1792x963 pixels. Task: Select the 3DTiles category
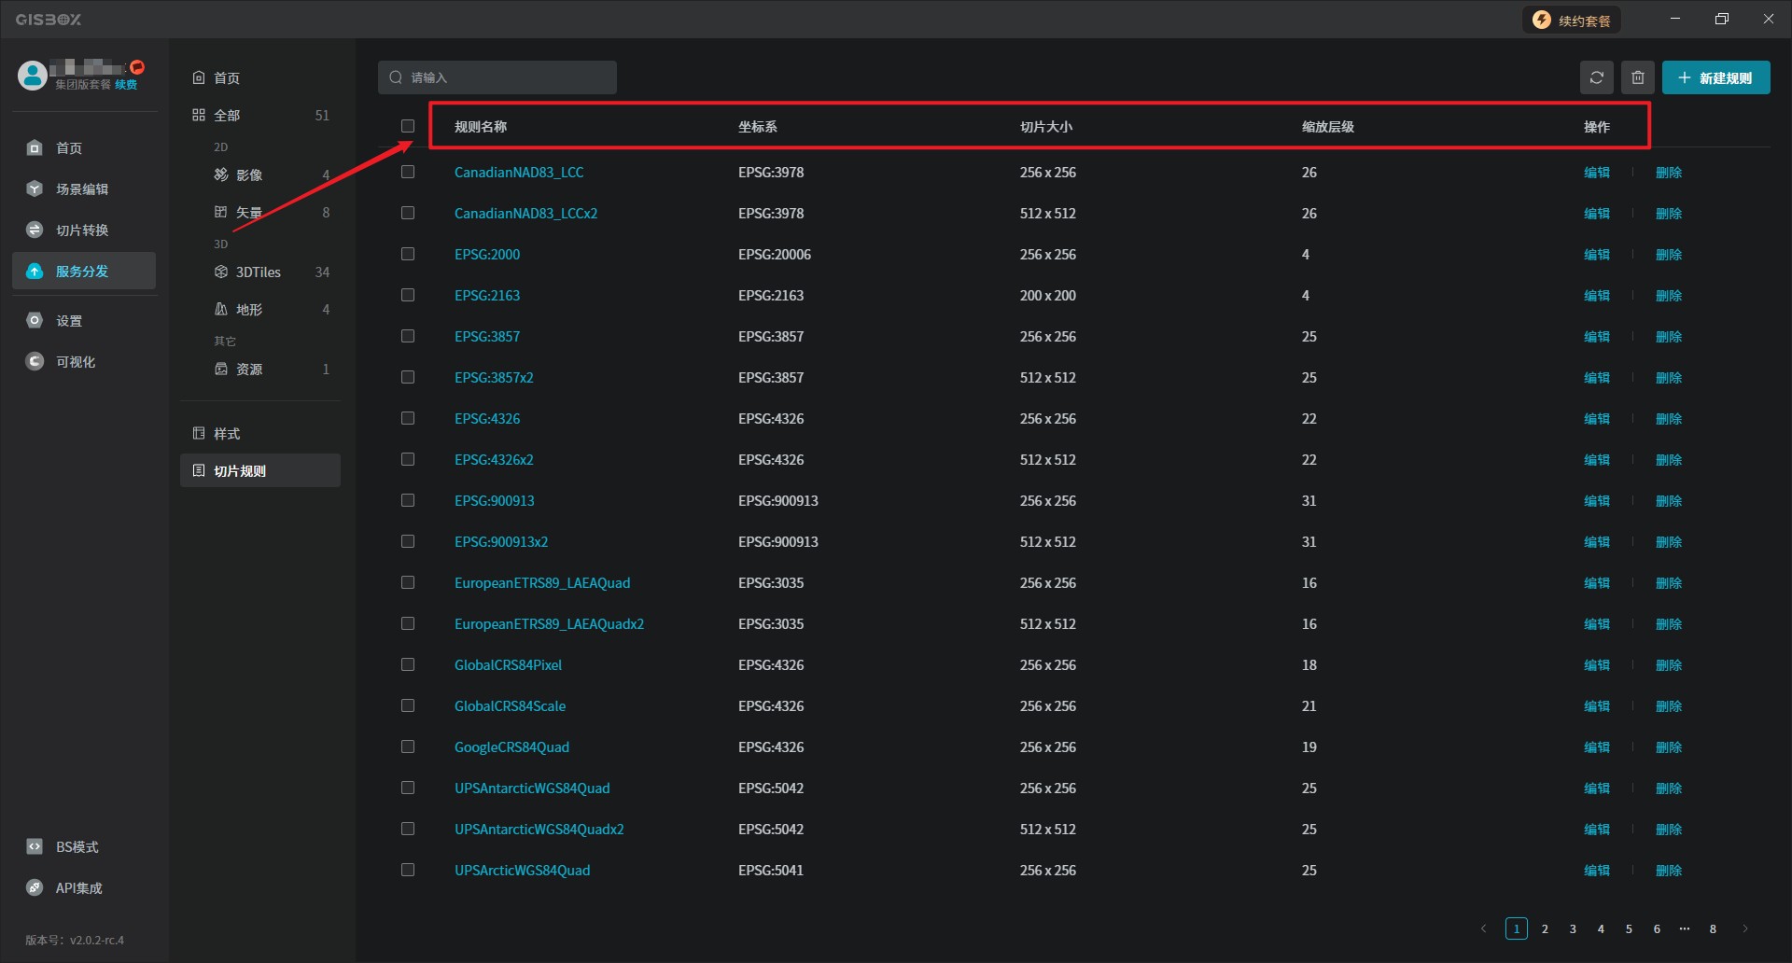(259, 272)
